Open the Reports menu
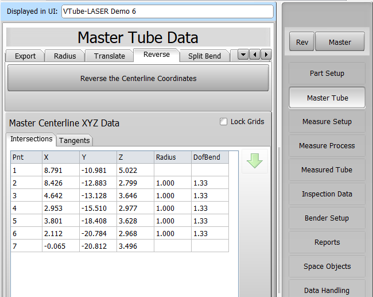 327,242
